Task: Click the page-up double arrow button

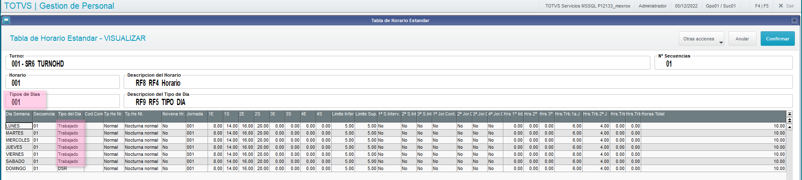Action: click(x=789, y=120)
